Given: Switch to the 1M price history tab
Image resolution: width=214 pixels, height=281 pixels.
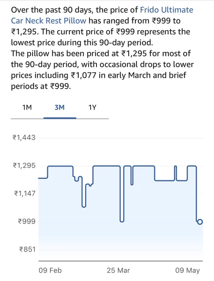Looking at the screenshot, I should pyautogui.click(x=27, y=107).
